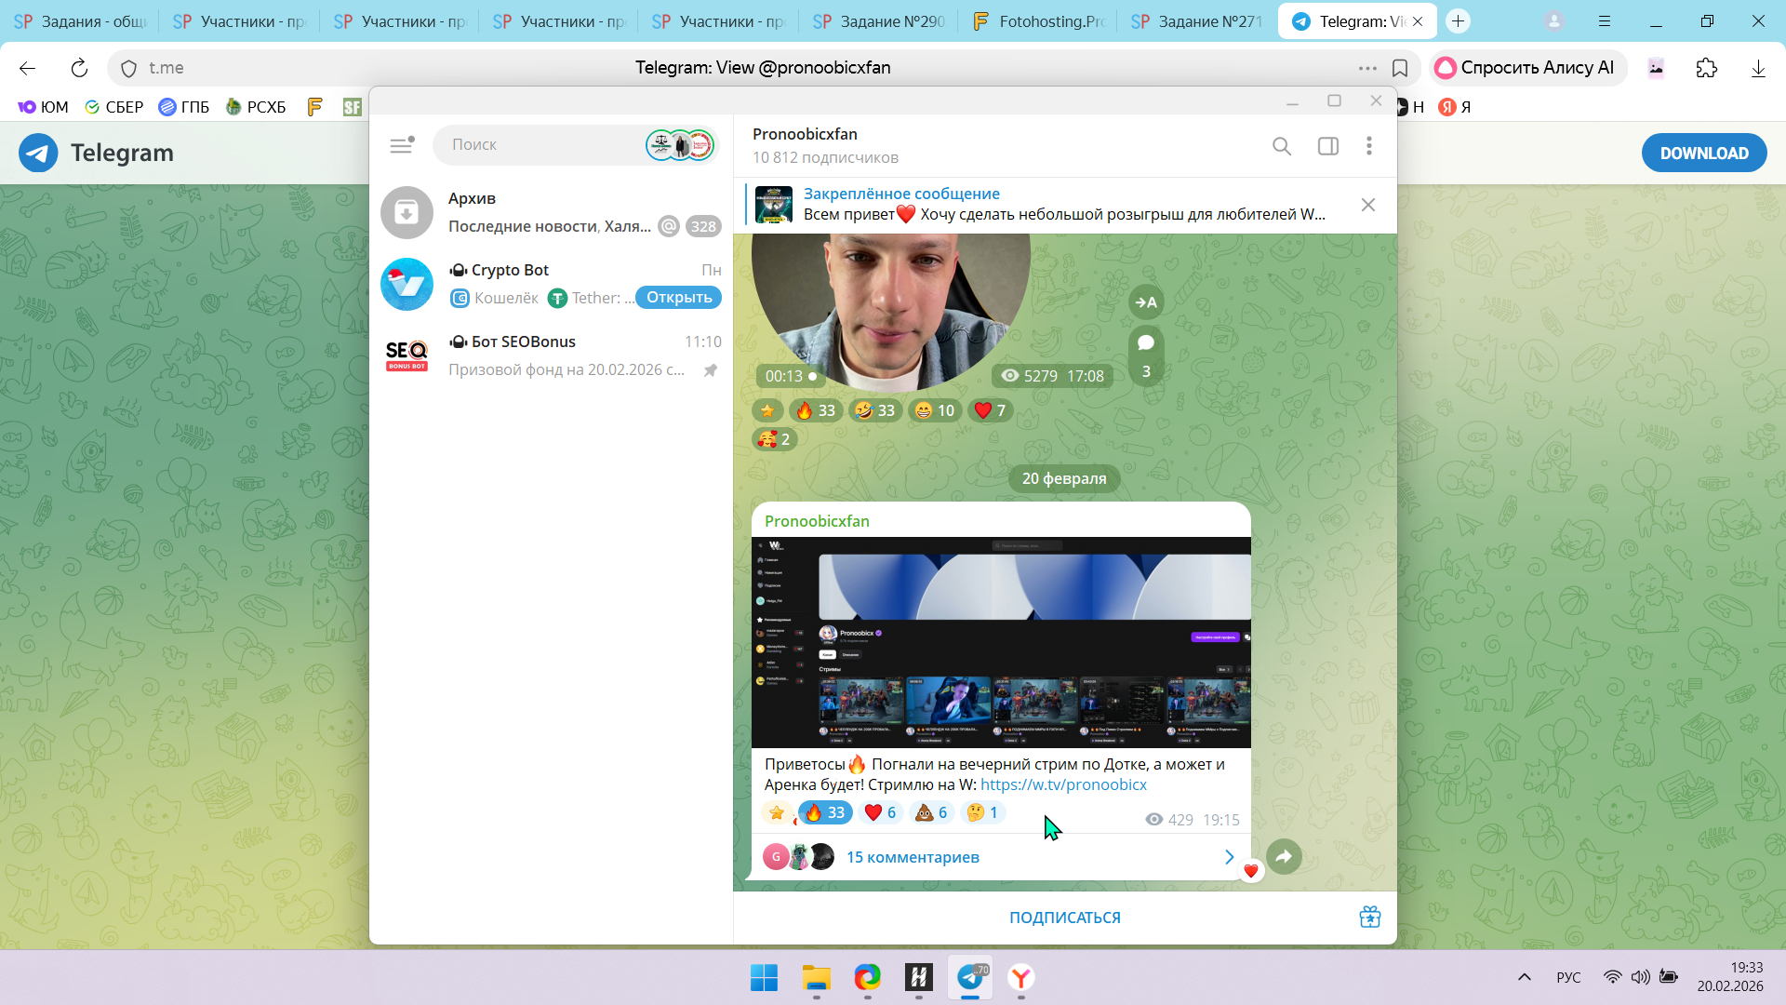Dismiss the pinned message banner

(1367, 205)
